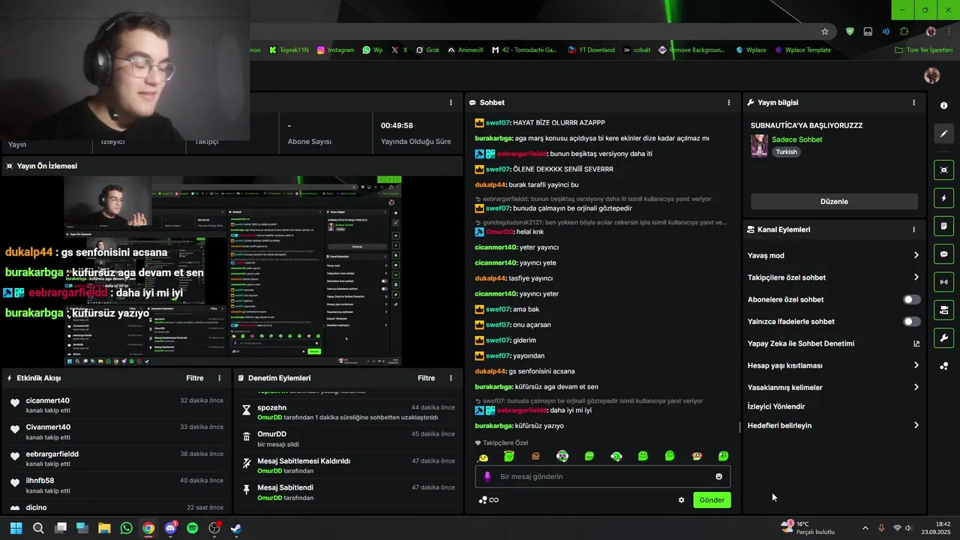Click the Bir mesaj gönderin input field
This screenshot has width=960, height=540.
(603, 476)
